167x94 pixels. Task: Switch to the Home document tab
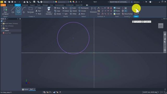click(x=25, y=89)
